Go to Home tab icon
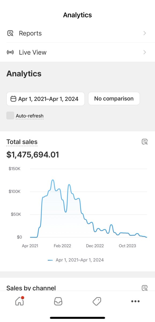 click(20, 301)
